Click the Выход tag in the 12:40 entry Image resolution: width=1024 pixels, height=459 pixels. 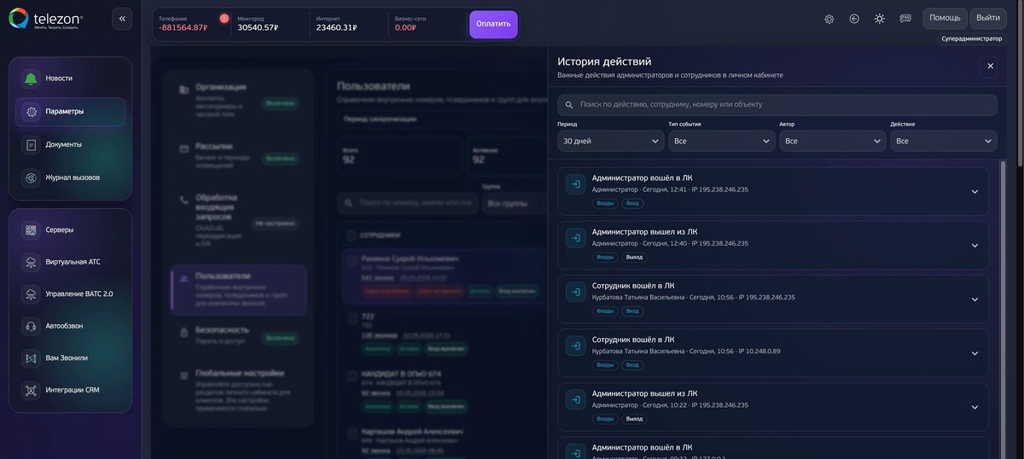point(634,257)
